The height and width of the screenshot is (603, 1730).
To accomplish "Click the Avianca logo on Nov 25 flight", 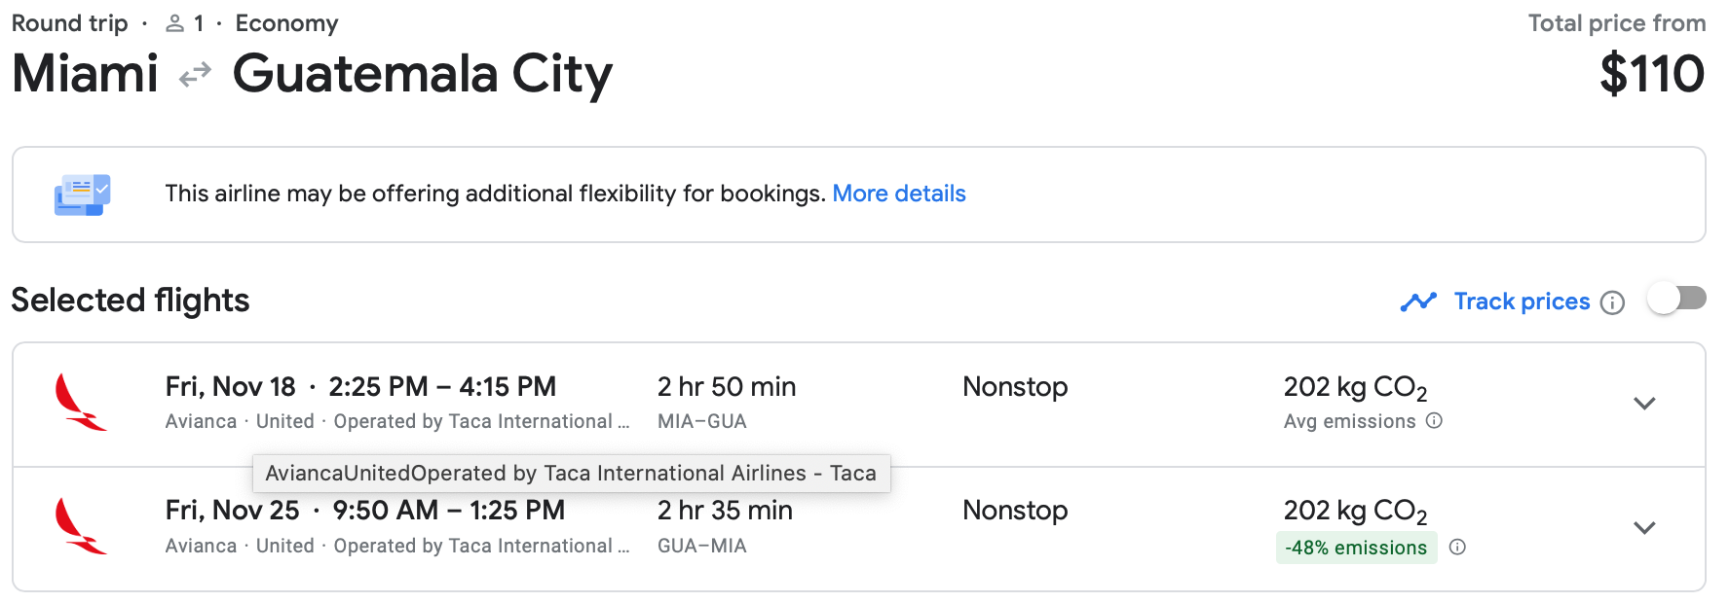I will pos(81,526).
